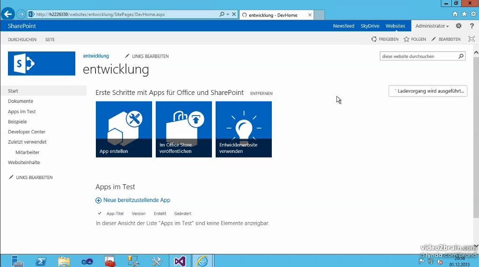Open Apps im Test in left navigation
Image resolution: width=479 pixels, height=267 pixels.
pyautogui.click(x=22, y=111)
